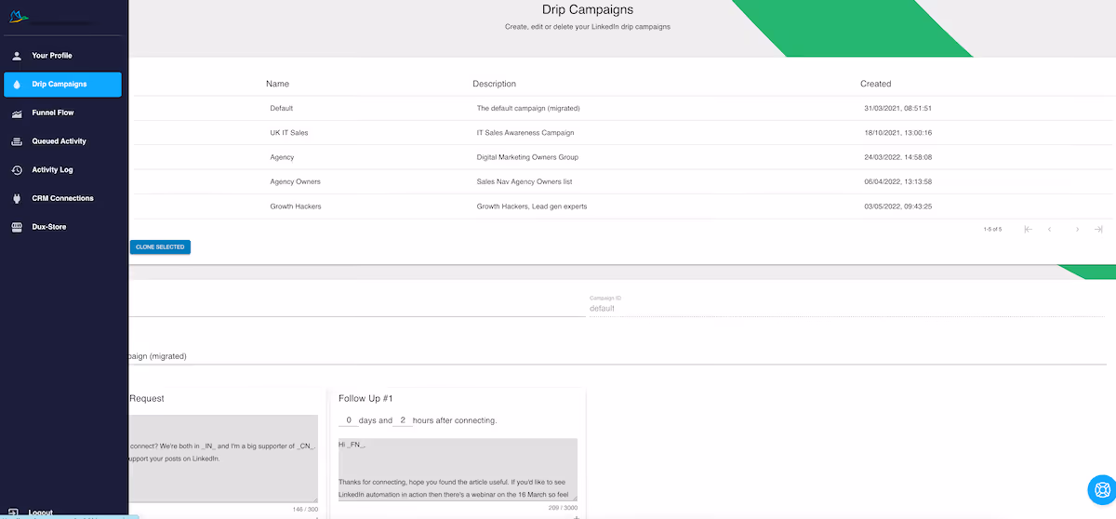
Task: Click 'The default campaign (migrated)' table description
Action: [528, 108]
